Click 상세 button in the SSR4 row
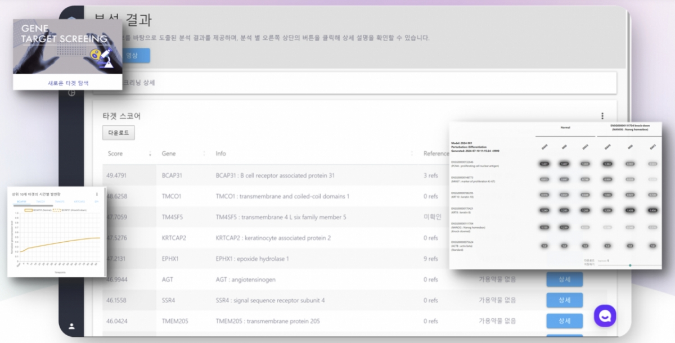 click(564, 300)
